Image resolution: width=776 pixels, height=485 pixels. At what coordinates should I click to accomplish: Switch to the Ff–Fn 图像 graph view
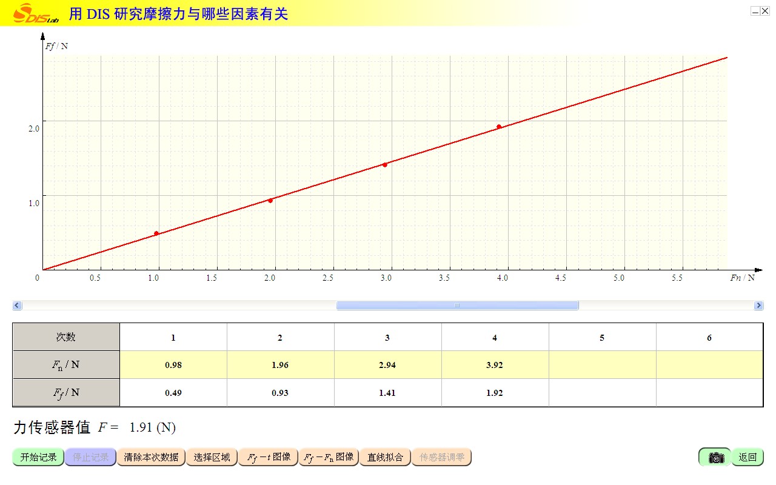[329, 457]
